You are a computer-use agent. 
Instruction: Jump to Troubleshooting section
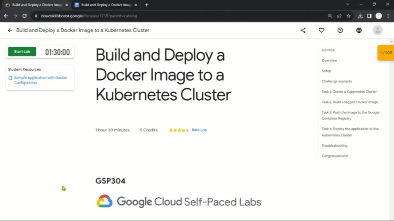[334, 145]
